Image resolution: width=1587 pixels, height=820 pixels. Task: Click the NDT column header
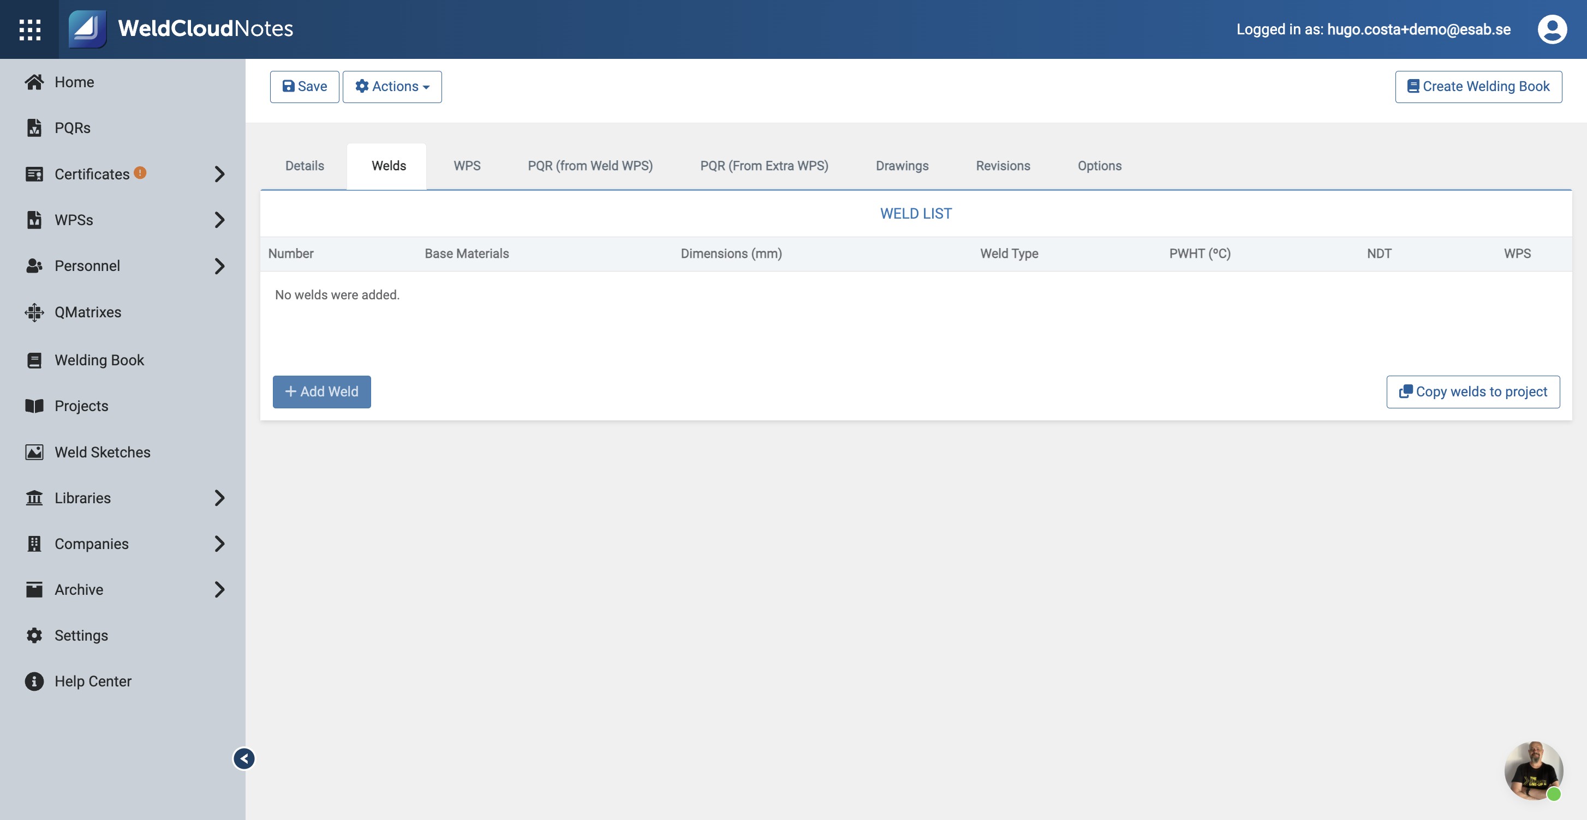[x=1379, y=254]
